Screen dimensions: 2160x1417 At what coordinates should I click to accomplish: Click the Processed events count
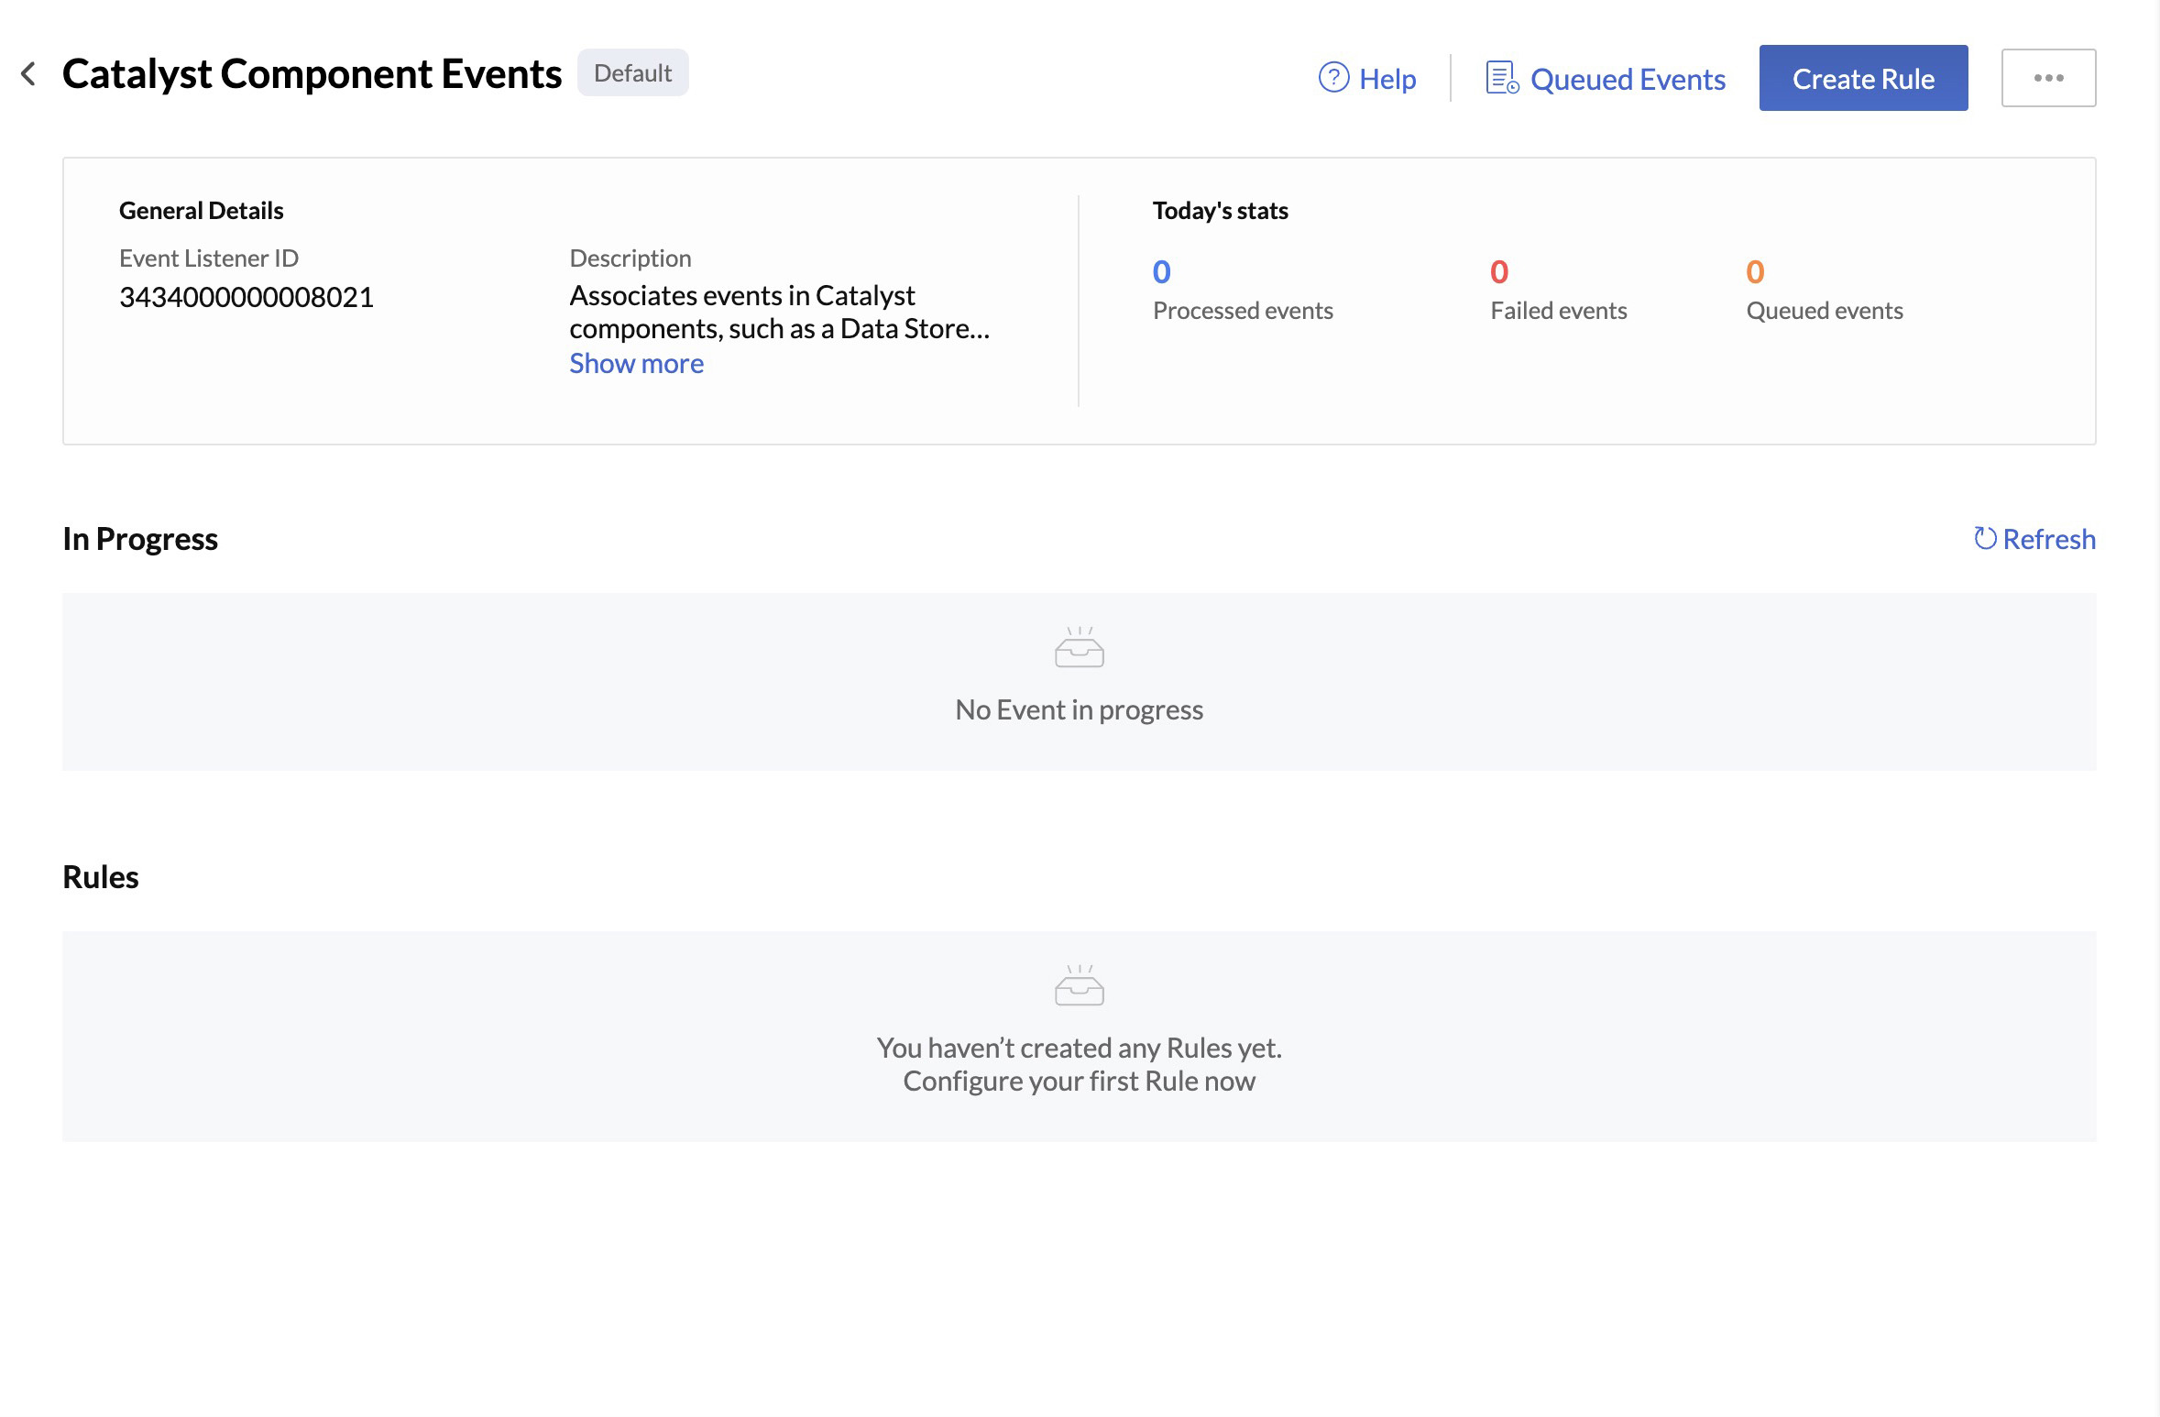(x=1161, y=271)
